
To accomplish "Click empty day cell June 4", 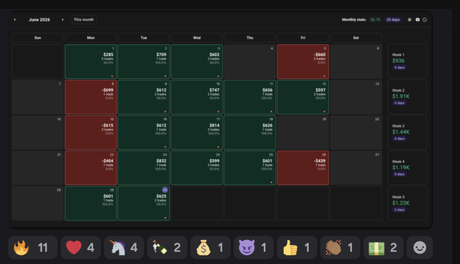I will click(x=250, y=62).
